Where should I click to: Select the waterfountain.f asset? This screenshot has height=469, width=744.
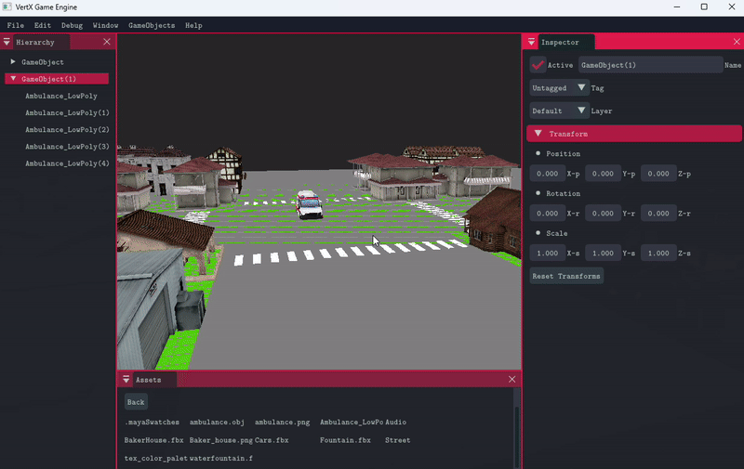pos(221,458)
